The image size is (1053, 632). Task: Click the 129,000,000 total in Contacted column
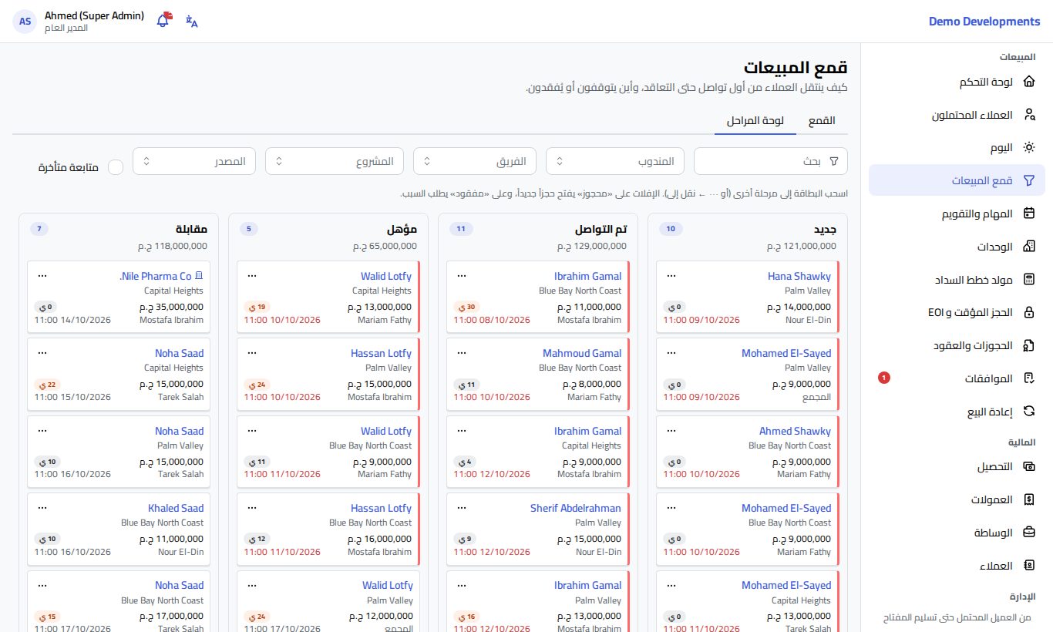pyautogui.click(x=591, y=246)
